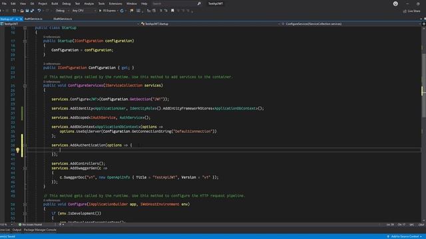Open the IIS Express target dropdown arrow
The width and height of the screenshot is (426, 239).
tap(118, 11)
